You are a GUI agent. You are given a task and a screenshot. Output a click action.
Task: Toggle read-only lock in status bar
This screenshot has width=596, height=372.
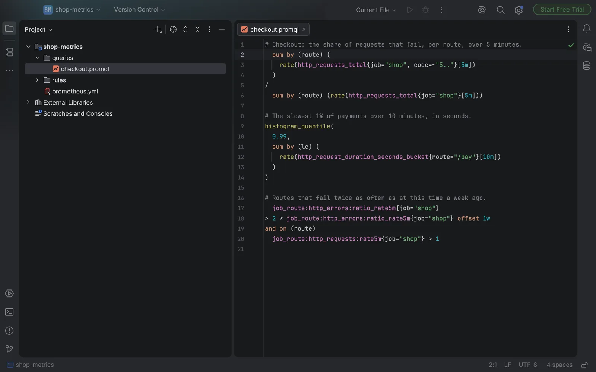(x=585, y=365)
